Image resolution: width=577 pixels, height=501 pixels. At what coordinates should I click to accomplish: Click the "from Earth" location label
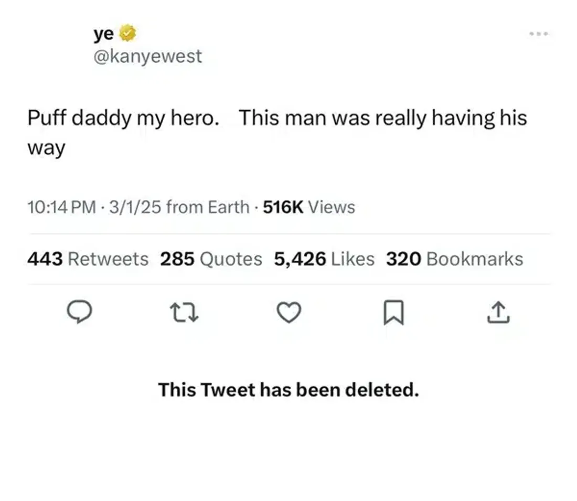(207, 207)
